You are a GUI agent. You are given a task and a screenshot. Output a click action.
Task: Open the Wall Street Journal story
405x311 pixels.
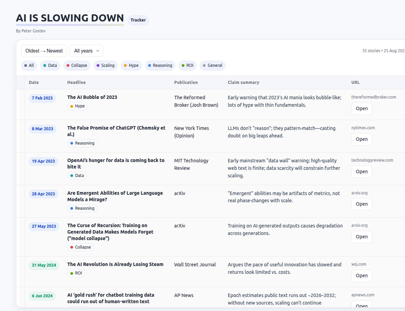362,276
